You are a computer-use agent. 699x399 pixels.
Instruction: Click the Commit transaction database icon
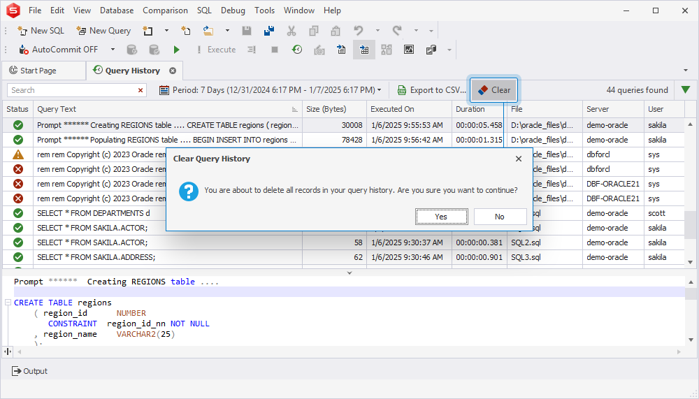pos(154,50)
